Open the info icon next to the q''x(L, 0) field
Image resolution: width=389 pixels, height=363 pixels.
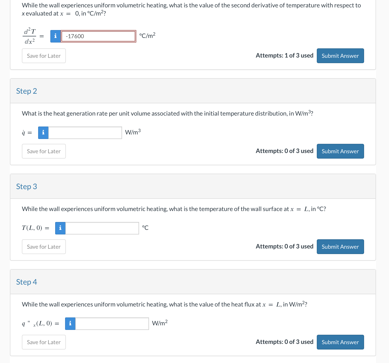click(x=70, y=324)
